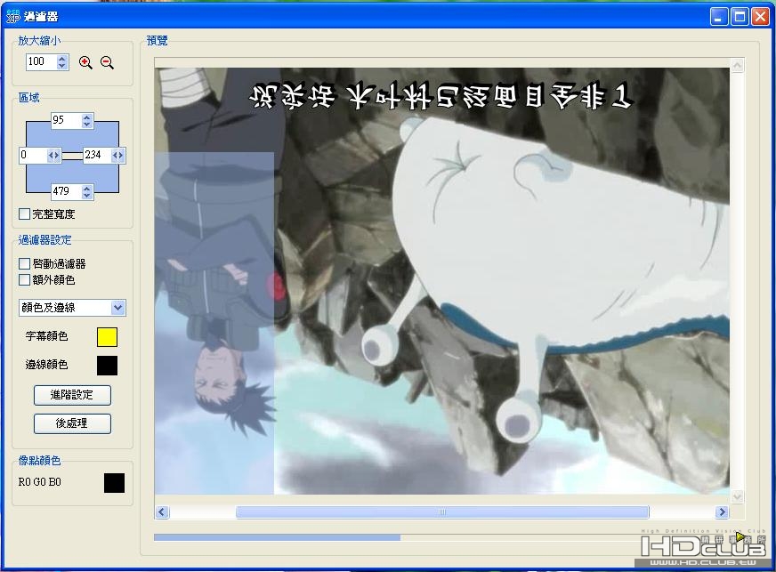Screen dimensions: 776x572
Task: Enable the 額外顏色 checkbox
Action: coord(24,279)
